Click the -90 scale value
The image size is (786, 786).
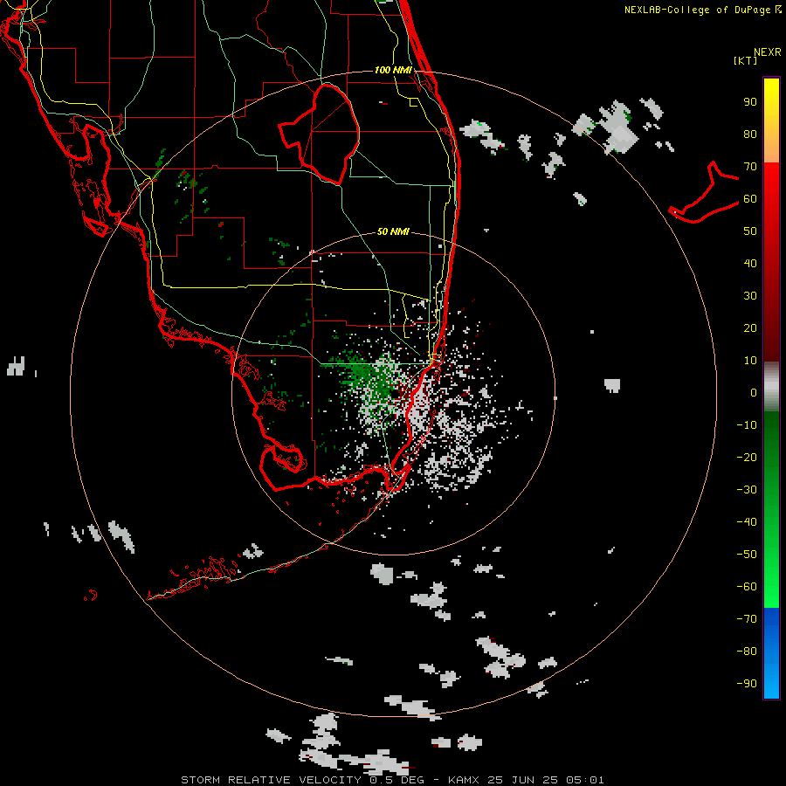(x=747, y=684)
